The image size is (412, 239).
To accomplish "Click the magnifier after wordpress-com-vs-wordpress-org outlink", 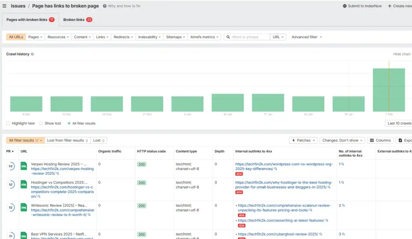I will (x=276, y=169).
